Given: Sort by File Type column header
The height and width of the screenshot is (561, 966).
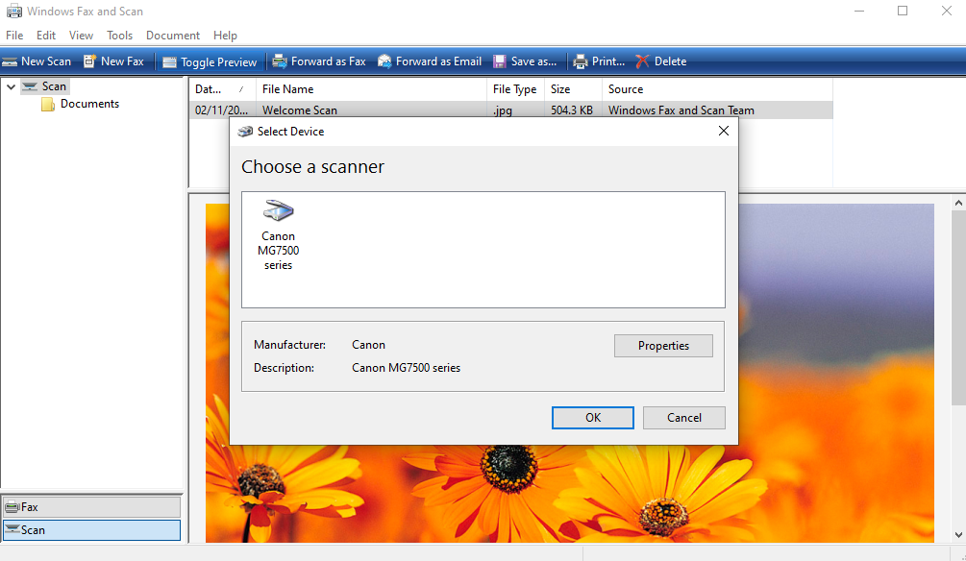Looking at the screenshot, I should tap(515, 89).
